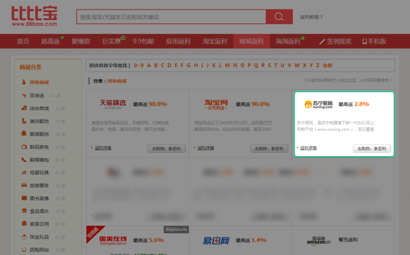
Task: Click the magnifier search button
Action: pyautogui.click(x=279, y=17)
